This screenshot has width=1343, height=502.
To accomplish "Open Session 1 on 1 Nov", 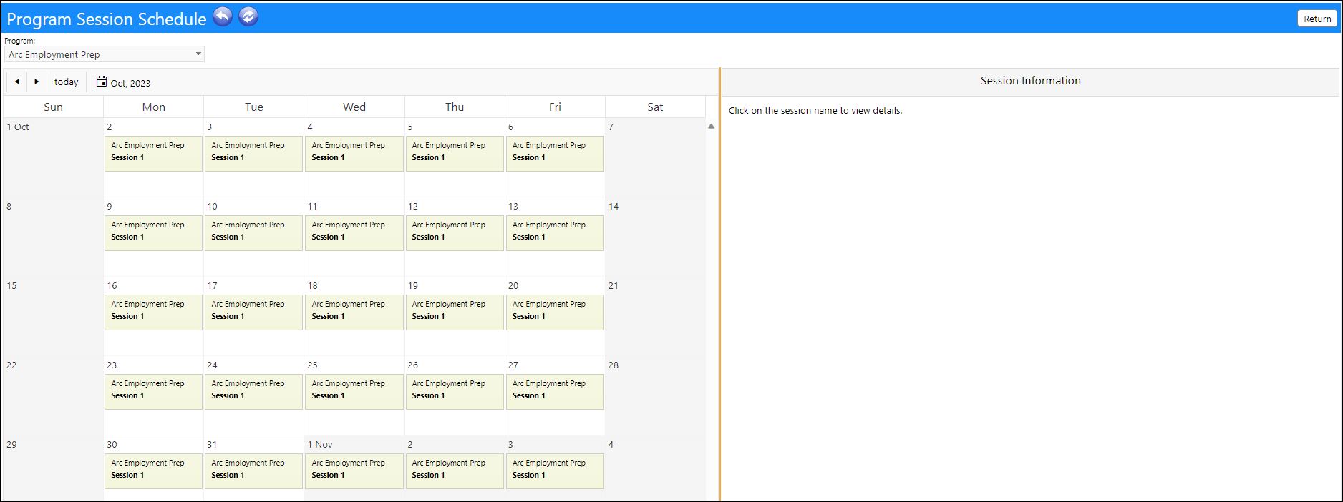I will point(354,471).
